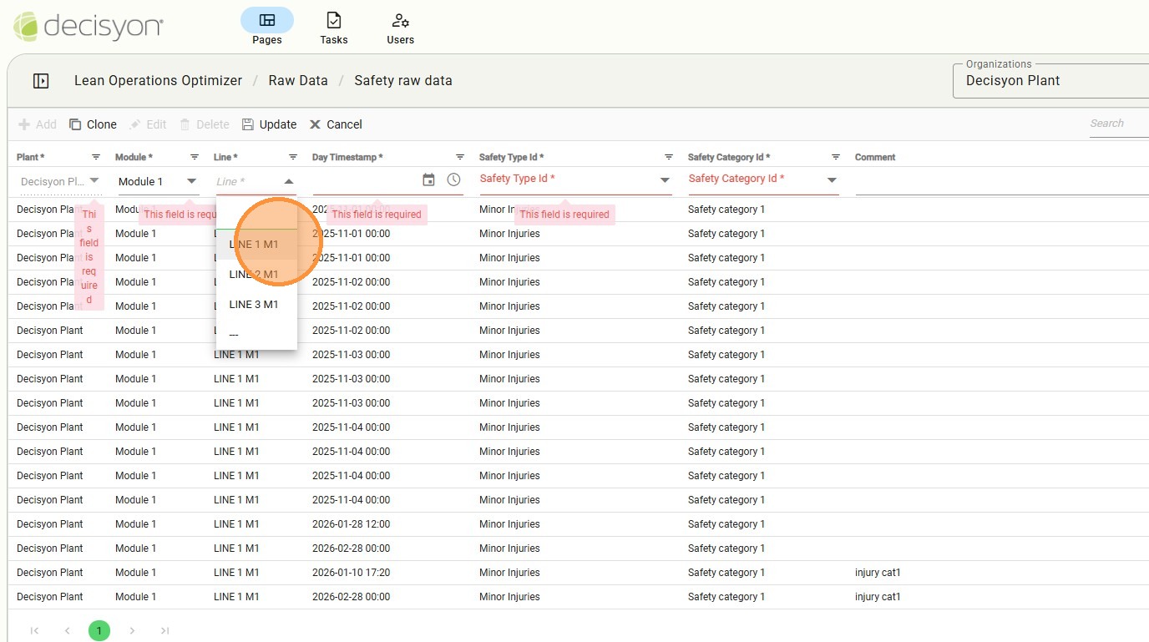Image resolution: width=1149 pixels, height=642 pixels.
Task: Open the calendar date picker icon
Action: pos(428,179)
